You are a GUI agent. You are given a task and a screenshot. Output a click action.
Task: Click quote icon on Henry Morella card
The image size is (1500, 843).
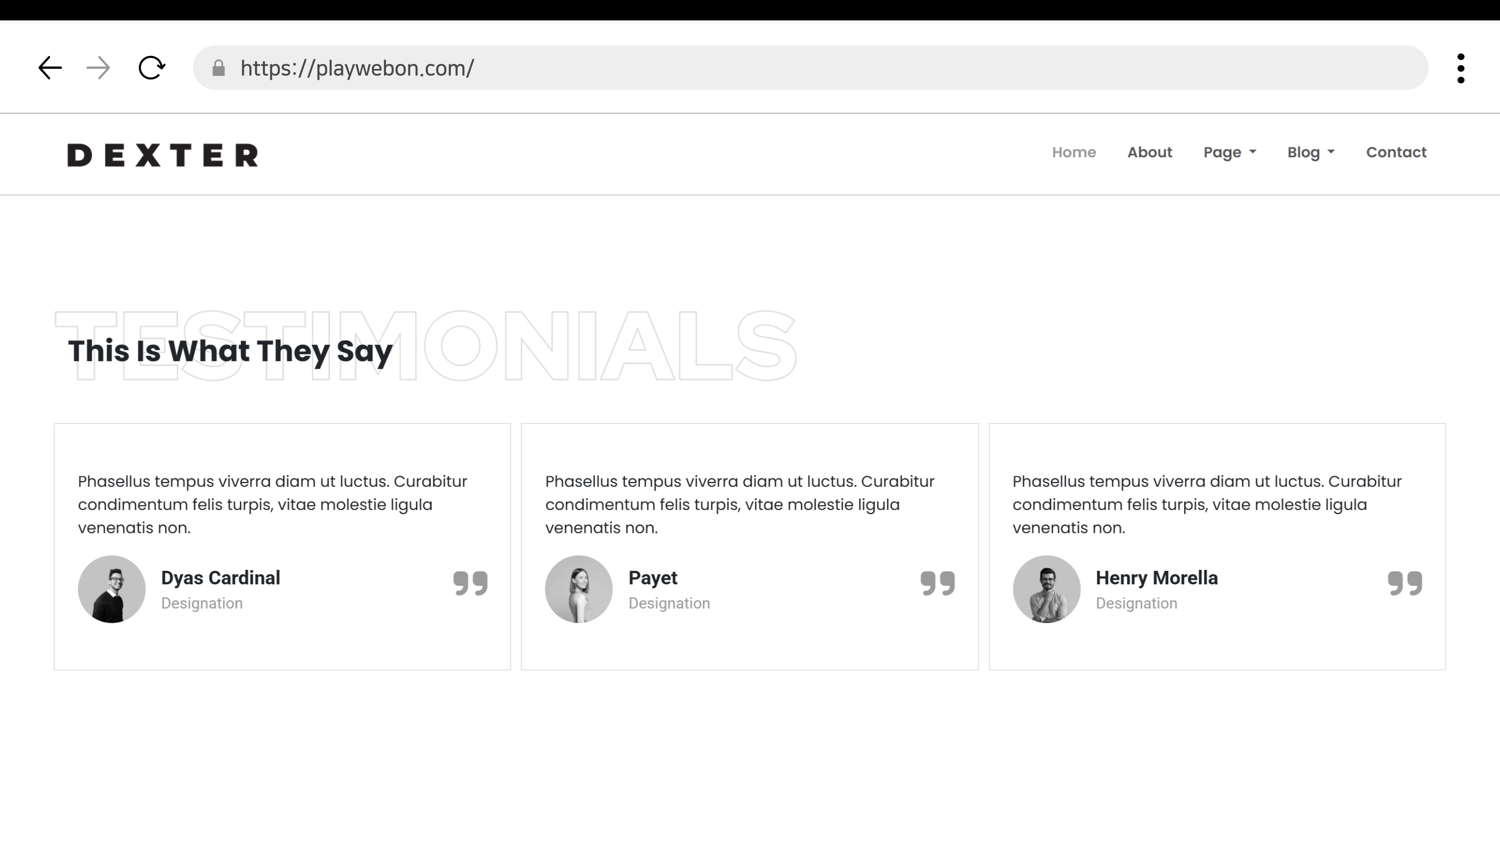tap(1405, 583)
